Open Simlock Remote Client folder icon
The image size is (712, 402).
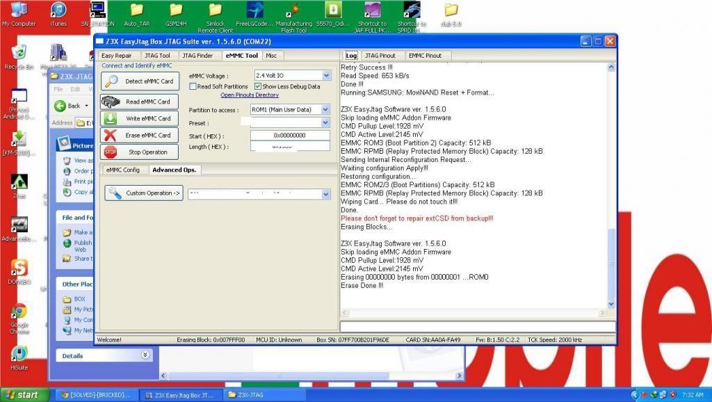tap(216, 17)
